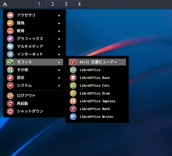Click the Atril document viewer icon
The height and width of the screenshot is (156, 172).
pyautogui.click(x=73, y=62)
